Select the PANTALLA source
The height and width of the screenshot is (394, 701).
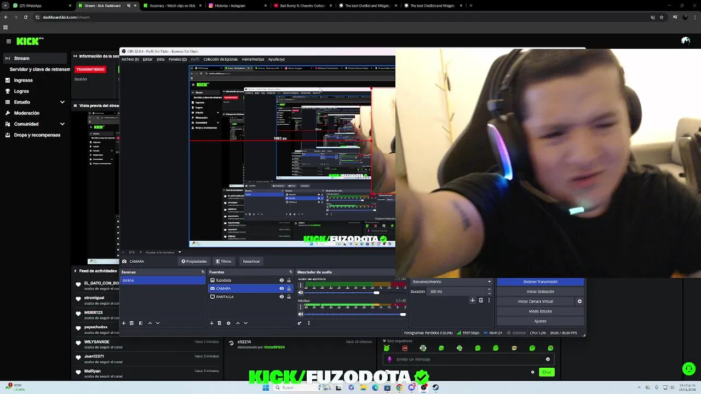(225, 297)
